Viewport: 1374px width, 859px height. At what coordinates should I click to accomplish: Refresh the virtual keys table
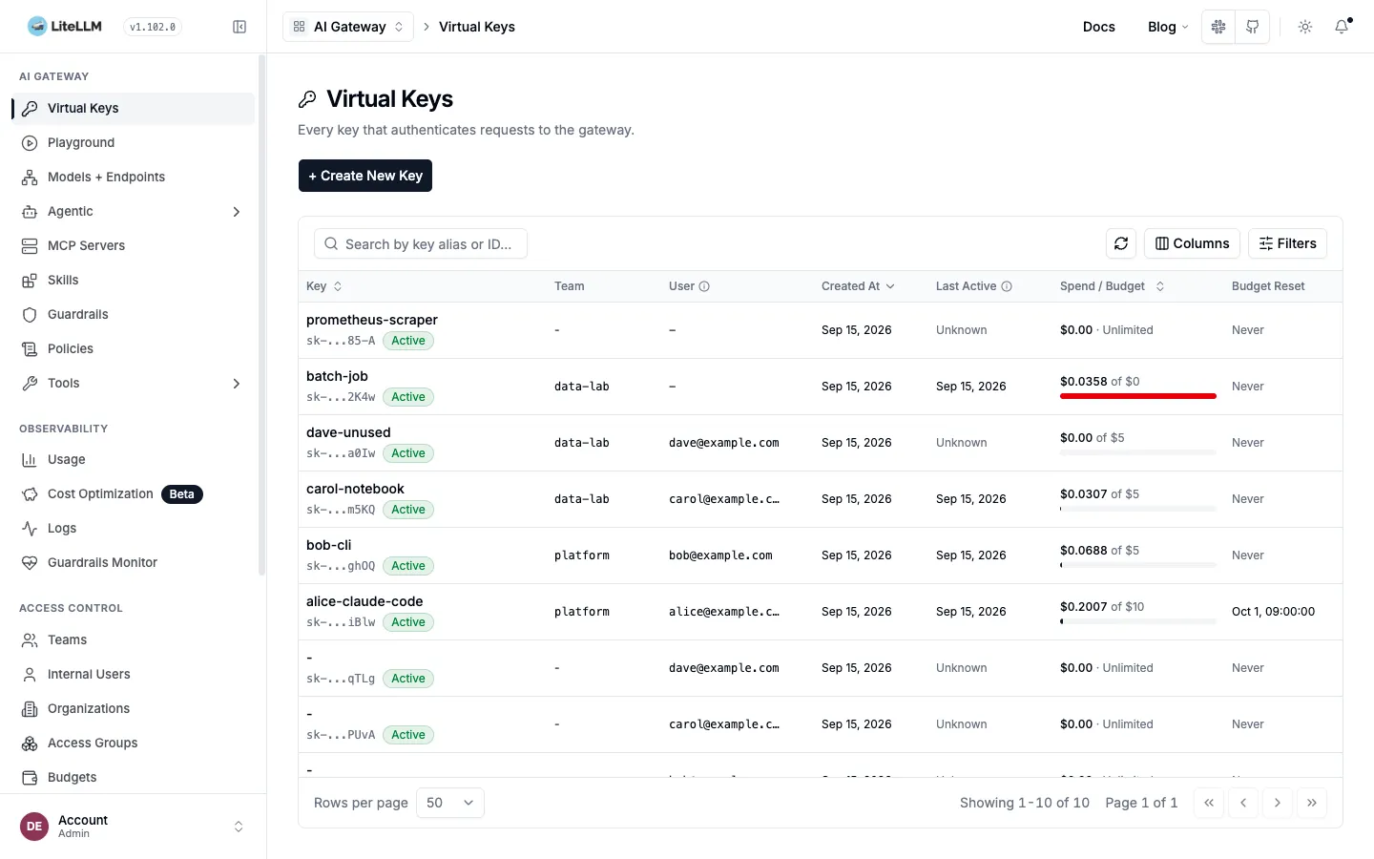1121,243
